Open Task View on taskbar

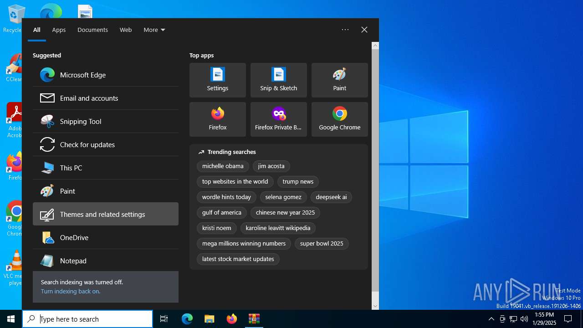click(x=164, y=319)
